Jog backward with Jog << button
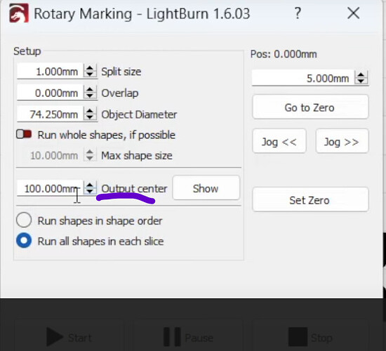The width and height of the screenshot is (386, 351). pyautogui.click(x=279, y=141)
